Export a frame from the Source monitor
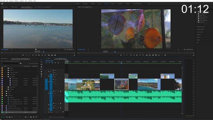 [x=55, y=55]
